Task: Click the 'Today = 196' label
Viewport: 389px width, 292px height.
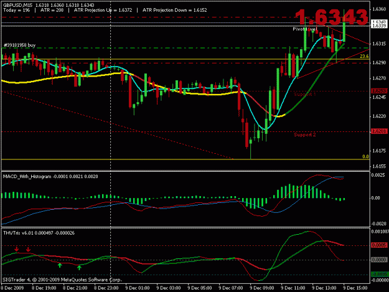Action: pos(16,10)
